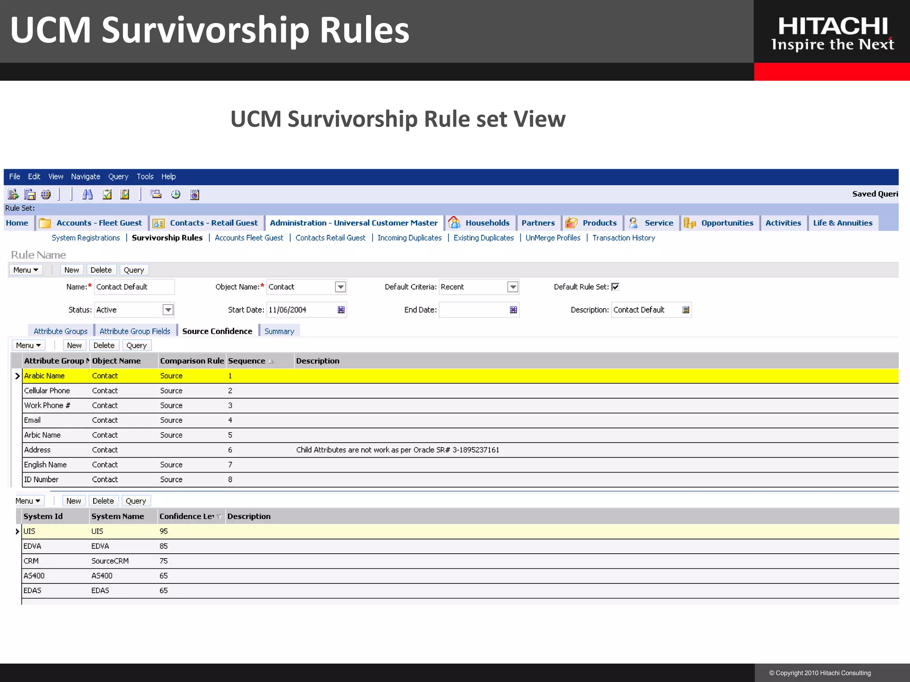Open the Description field editor icon
The image size is (910, 682).
click(x=686, y=310)
